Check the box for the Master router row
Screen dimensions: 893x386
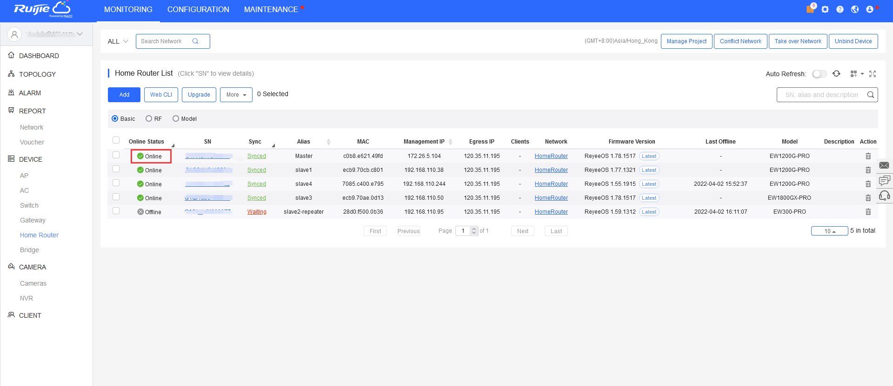pos(116,155)
